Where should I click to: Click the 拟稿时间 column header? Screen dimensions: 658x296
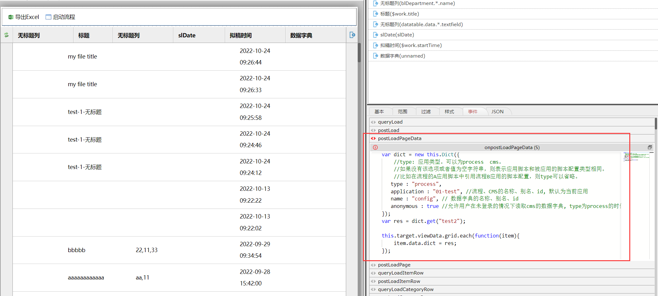coord(240,35)
